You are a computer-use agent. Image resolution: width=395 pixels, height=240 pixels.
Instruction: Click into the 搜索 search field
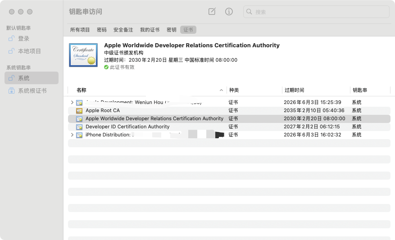click(315, 12)
